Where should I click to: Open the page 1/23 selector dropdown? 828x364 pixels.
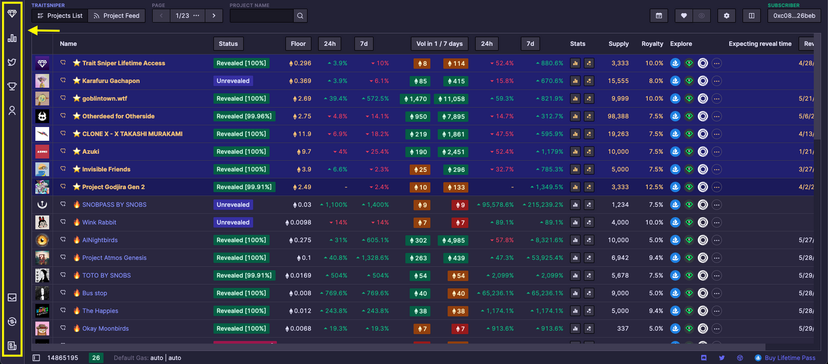(187, 16)
